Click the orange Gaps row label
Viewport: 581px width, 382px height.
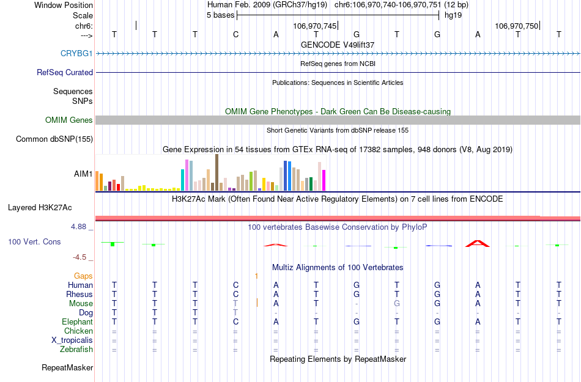click(83, 276)
